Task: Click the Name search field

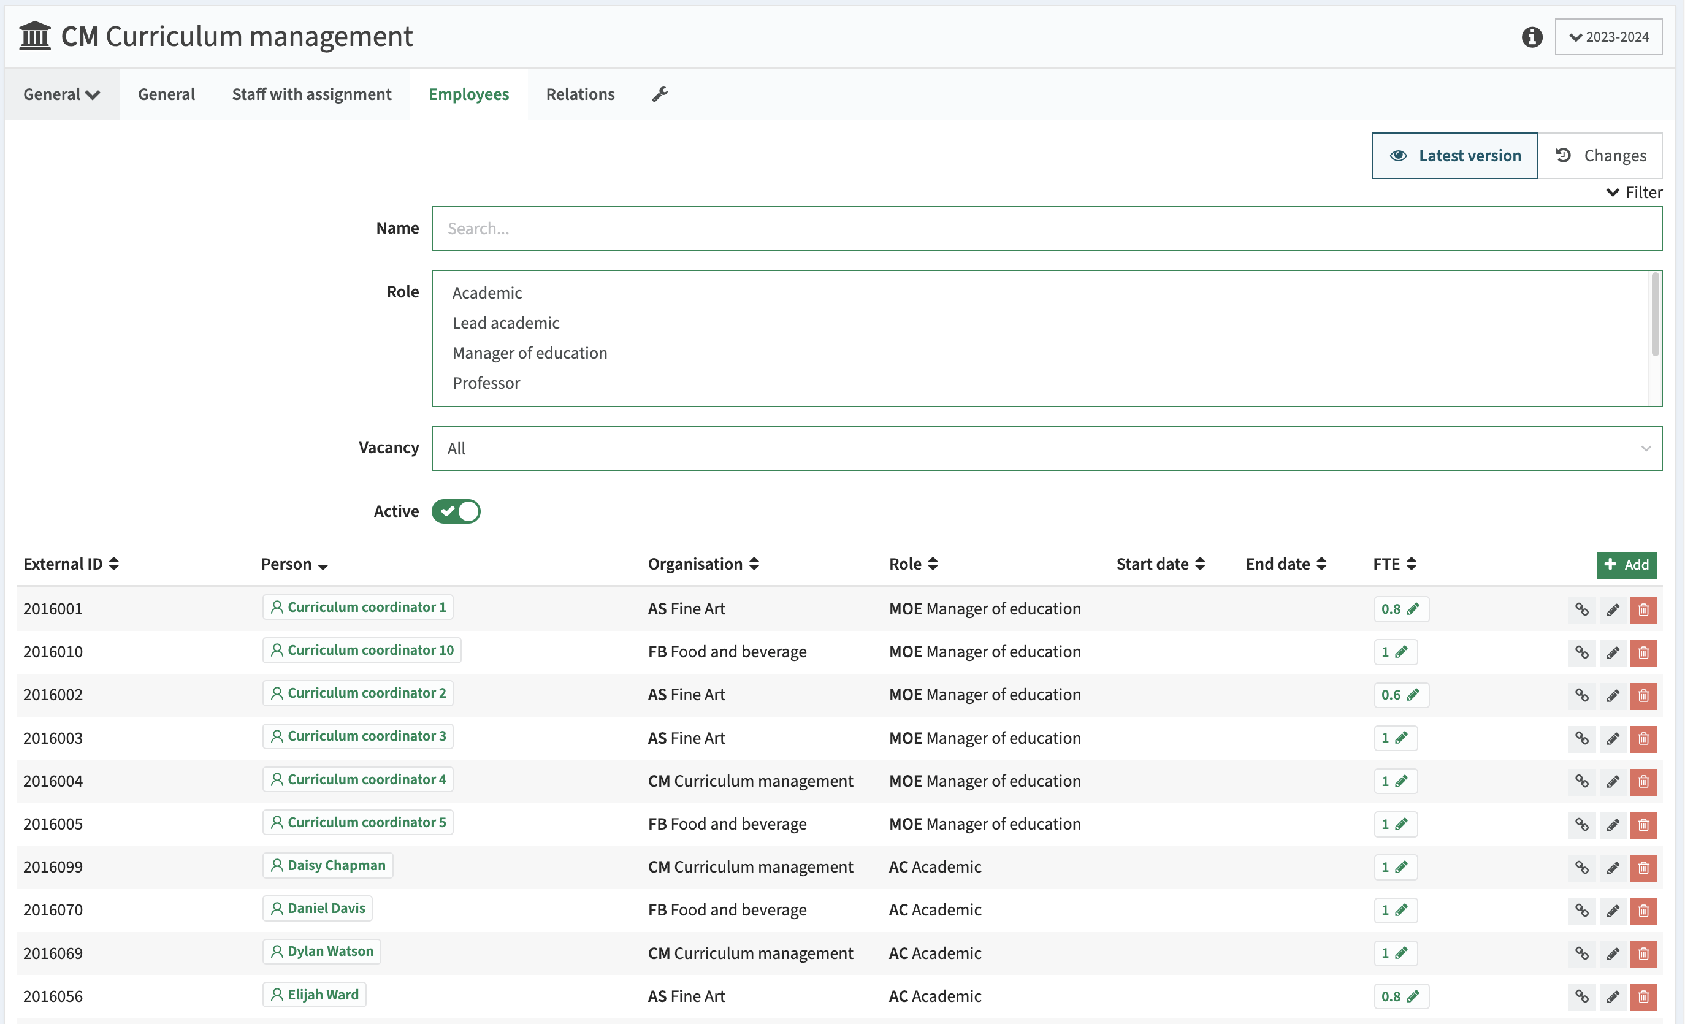Action: point(1046,229)
